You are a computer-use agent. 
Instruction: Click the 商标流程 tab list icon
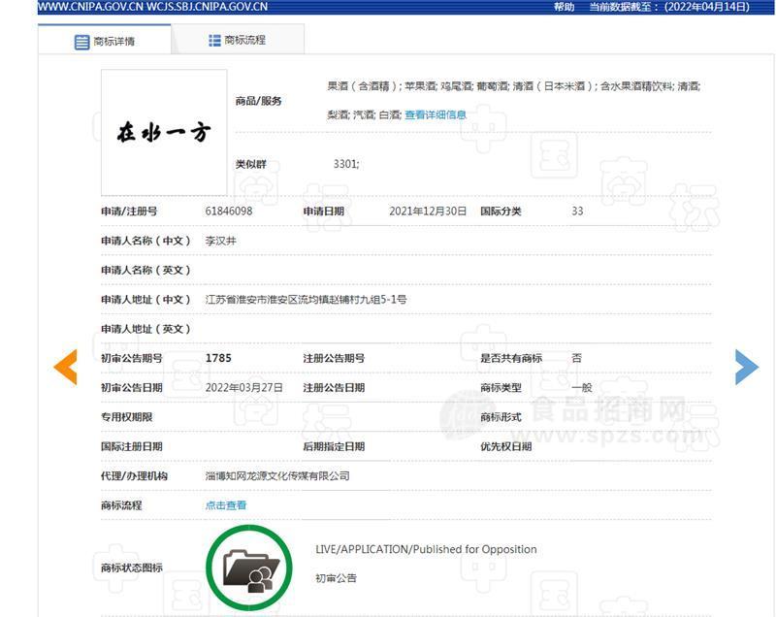[x=214, y=40]
